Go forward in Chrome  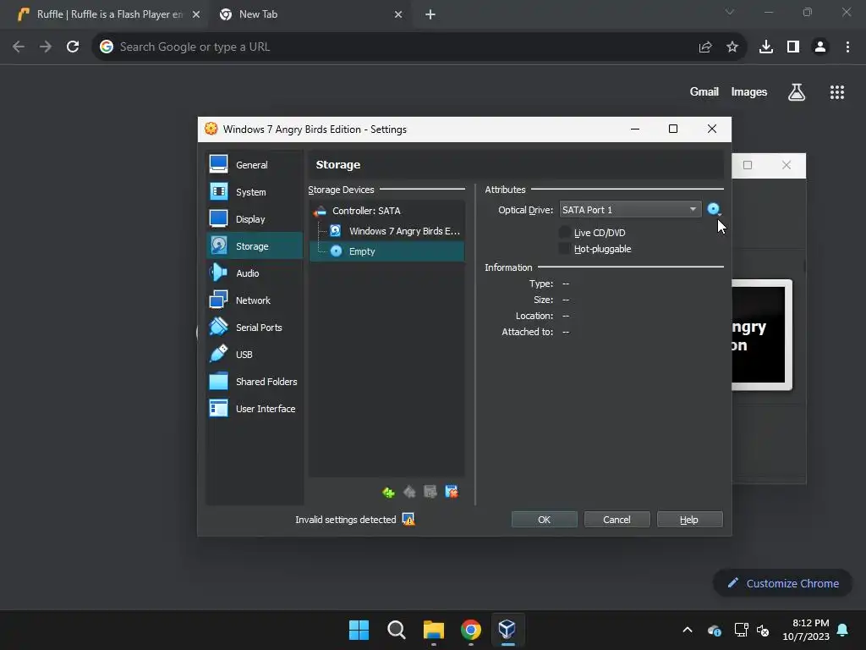46,47
